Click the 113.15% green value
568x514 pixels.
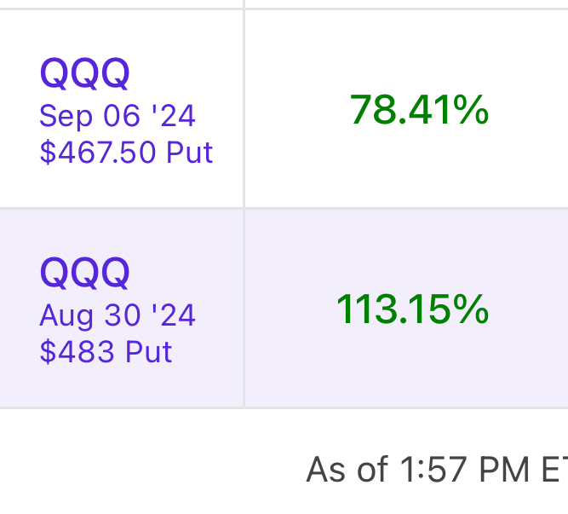pos(412,309)
